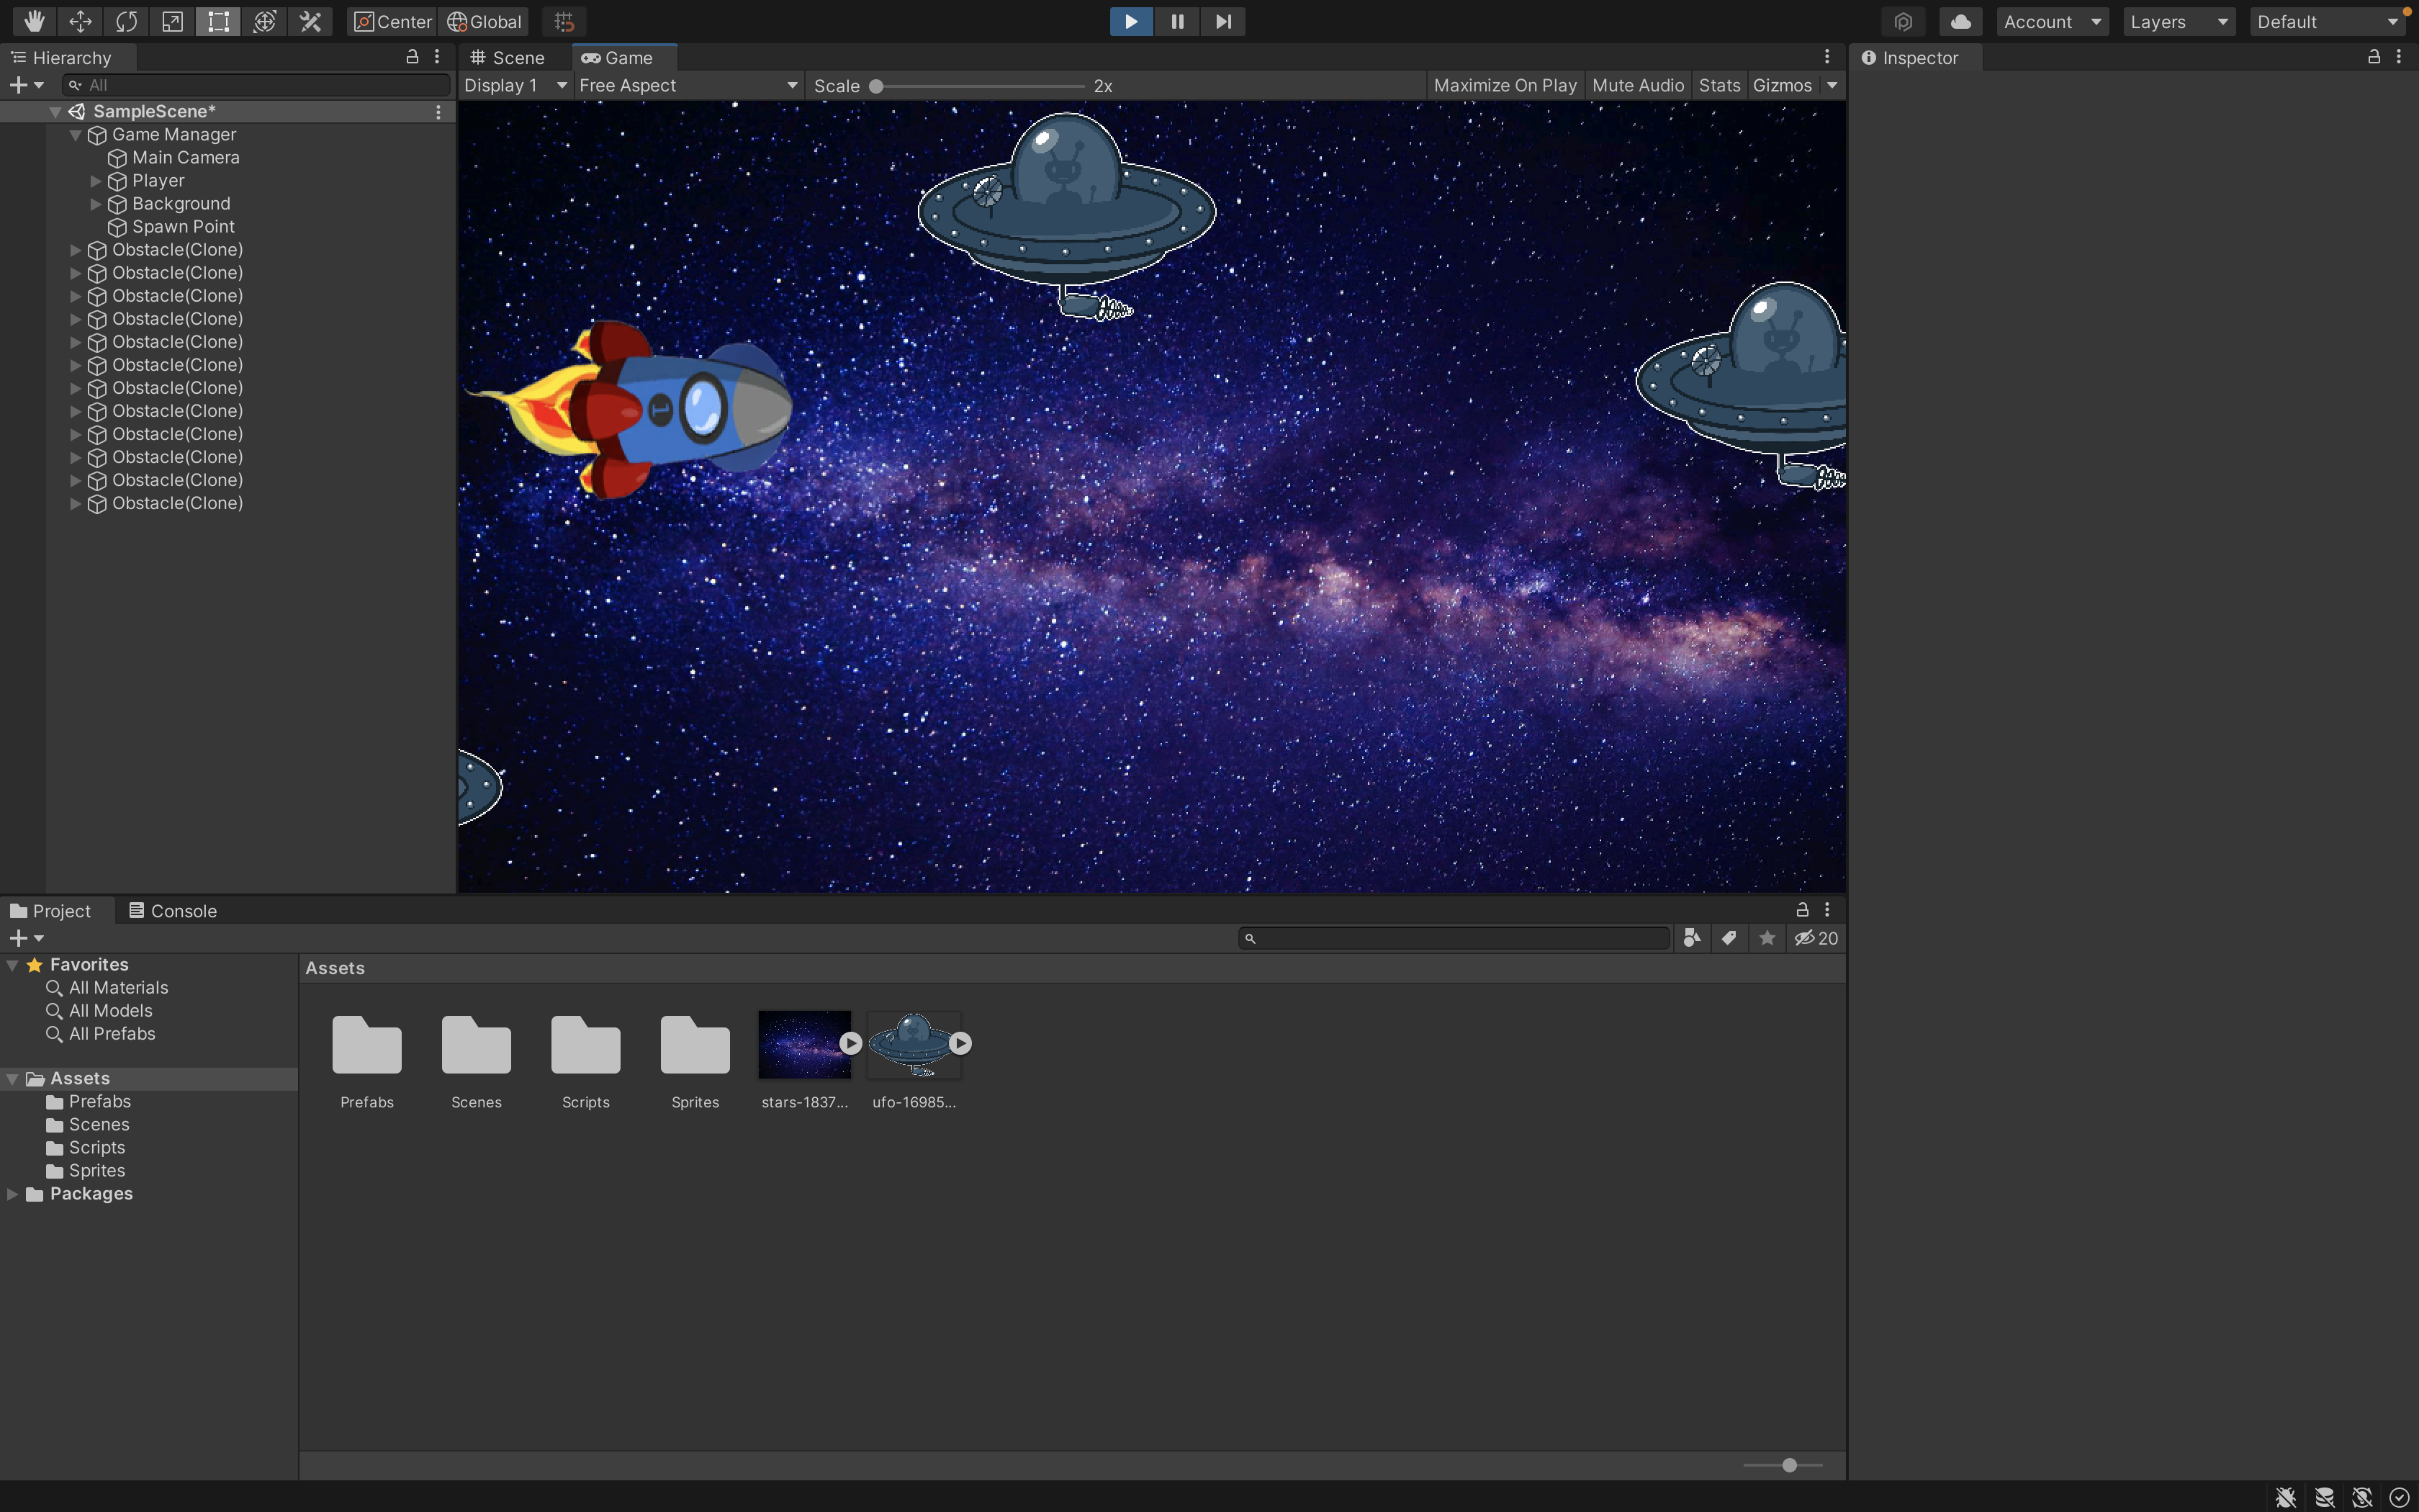2419x1512 pixels.
Task: Click the Gizmos button
Action: point(1781,85)
